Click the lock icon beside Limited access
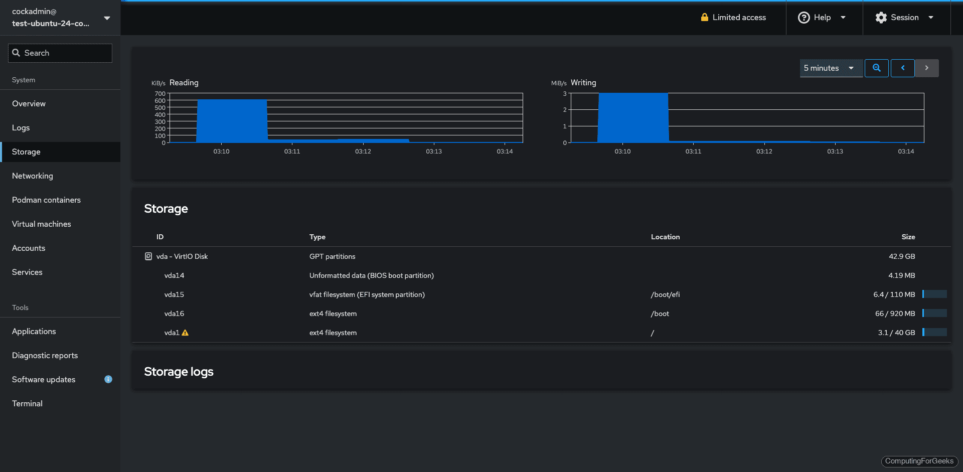This screenshot has width=963, height=472. click(x=704, y=17)
